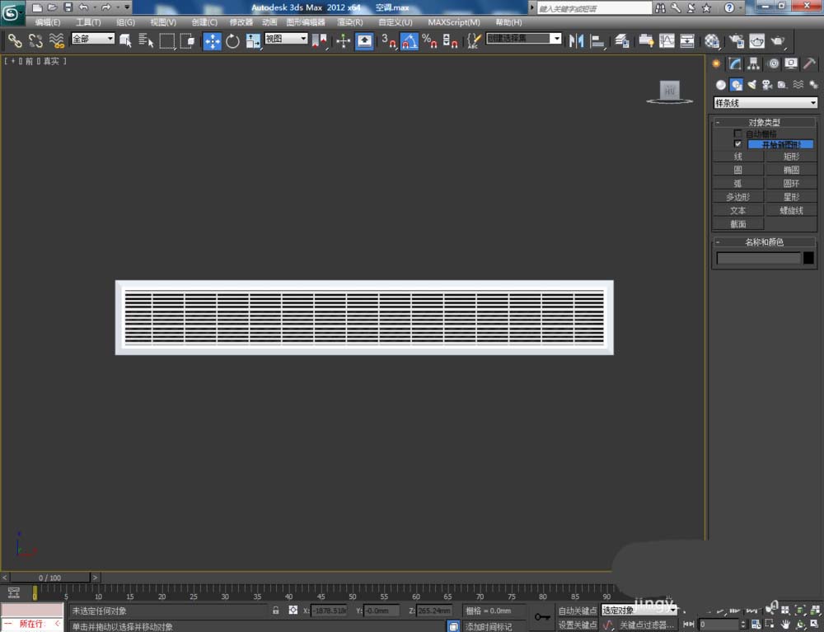Switch to the Modify panel tab
The image size is (824, 632).
point(735,63)
